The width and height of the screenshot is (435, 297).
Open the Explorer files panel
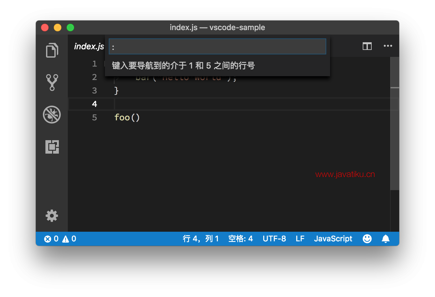(x=52, y=50)
